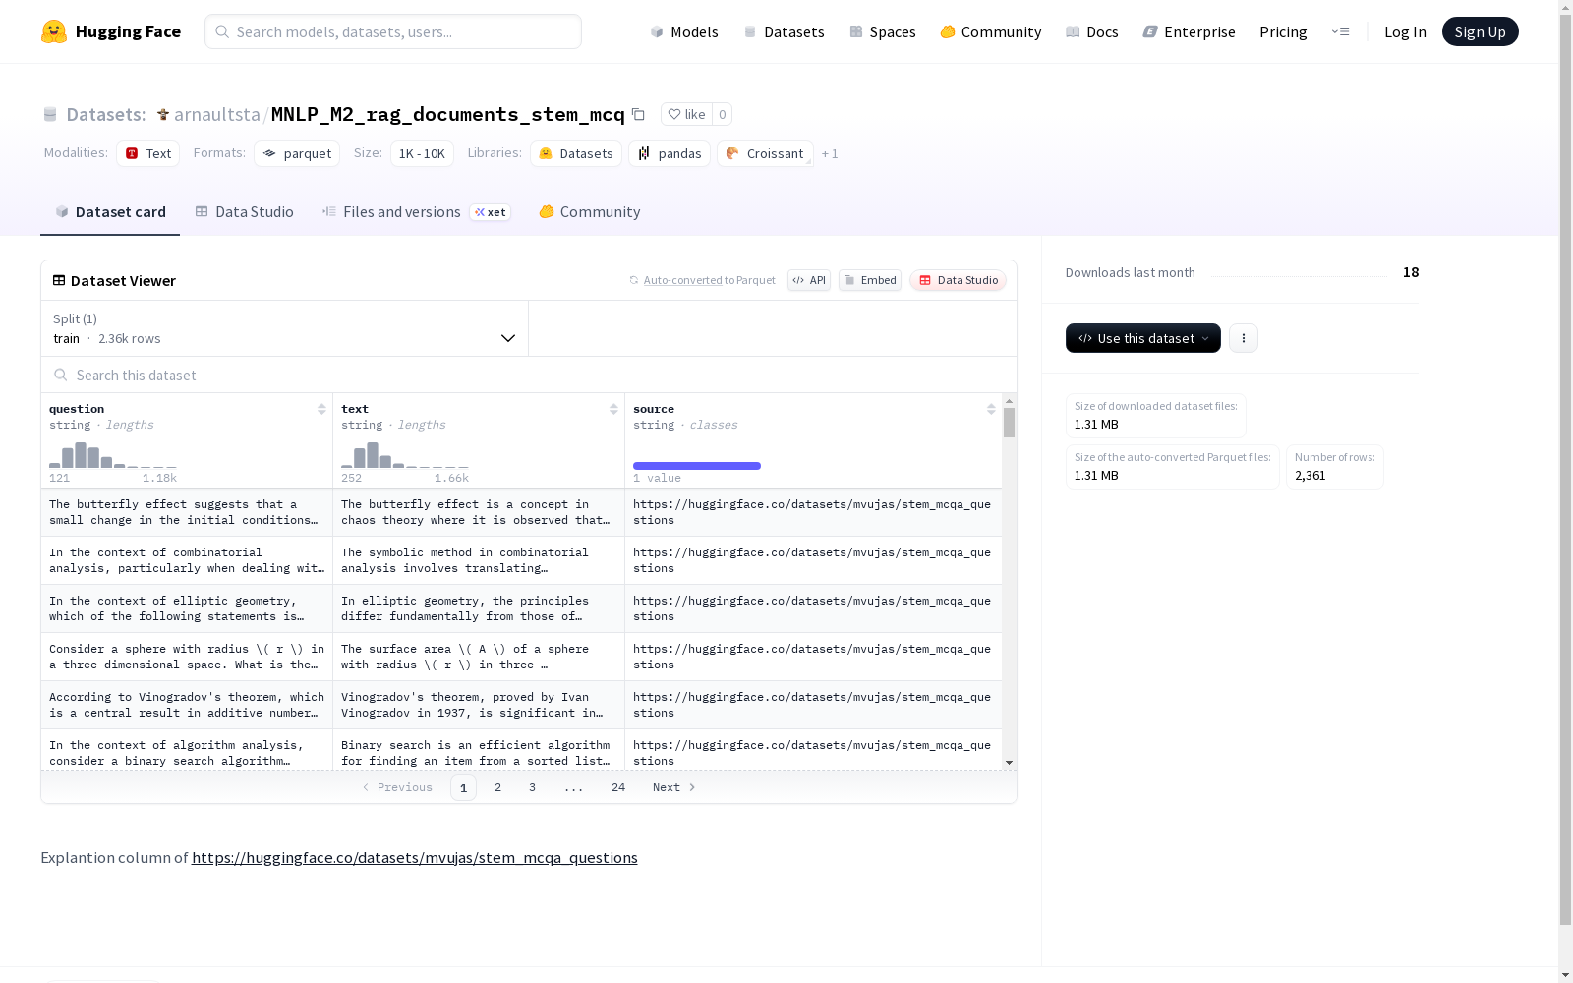Click the text length histogram
This screenshot has height=983, width=1573.
pos(405,454)
